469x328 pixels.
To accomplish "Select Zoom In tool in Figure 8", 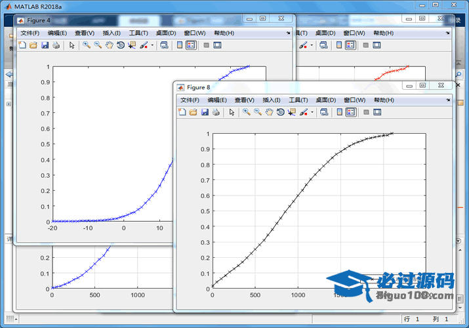I will (247, 112).
